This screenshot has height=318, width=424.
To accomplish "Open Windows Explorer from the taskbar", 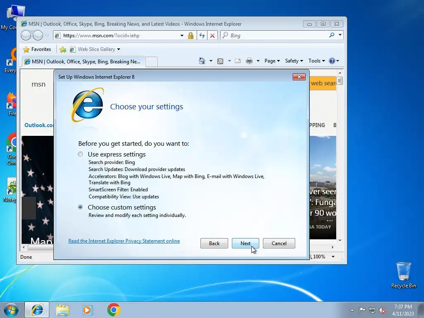I will 63,310.
